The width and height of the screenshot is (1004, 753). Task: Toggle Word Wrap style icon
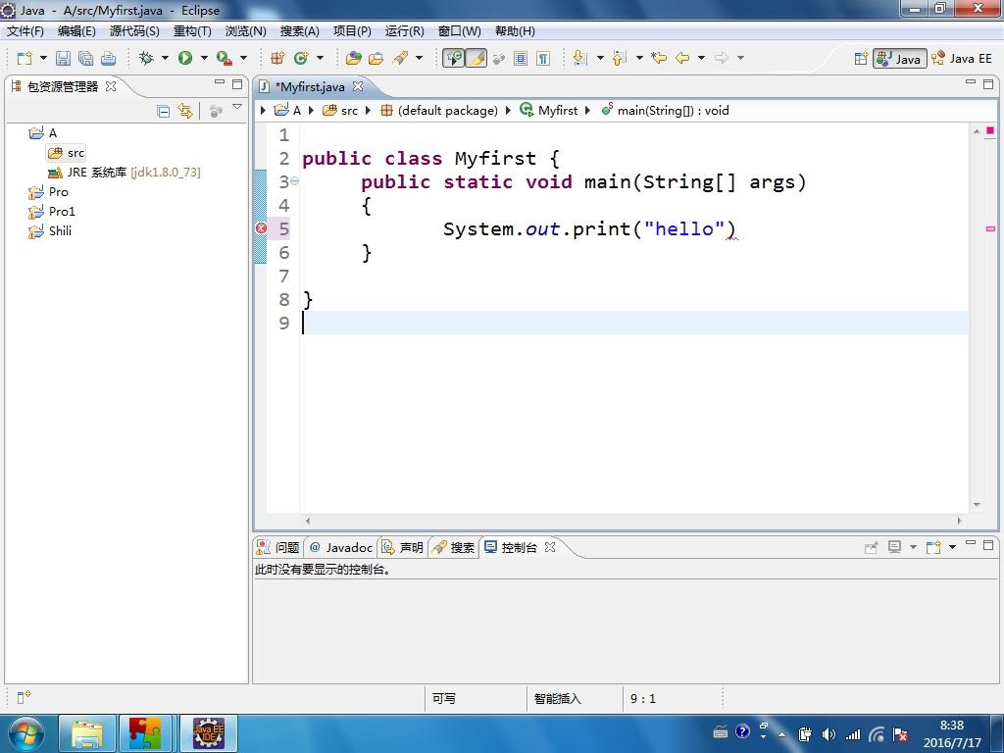tap(499, 58)
